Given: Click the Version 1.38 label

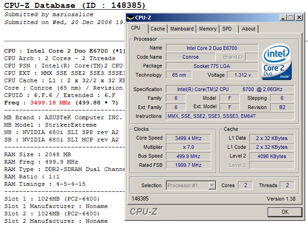Looking at the screenshot, I should pos(281,199).
